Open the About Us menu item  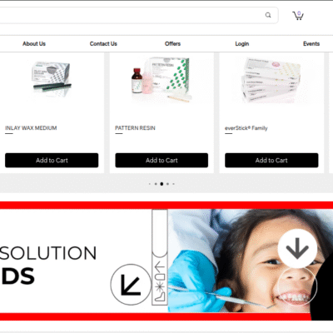(34, 43)
